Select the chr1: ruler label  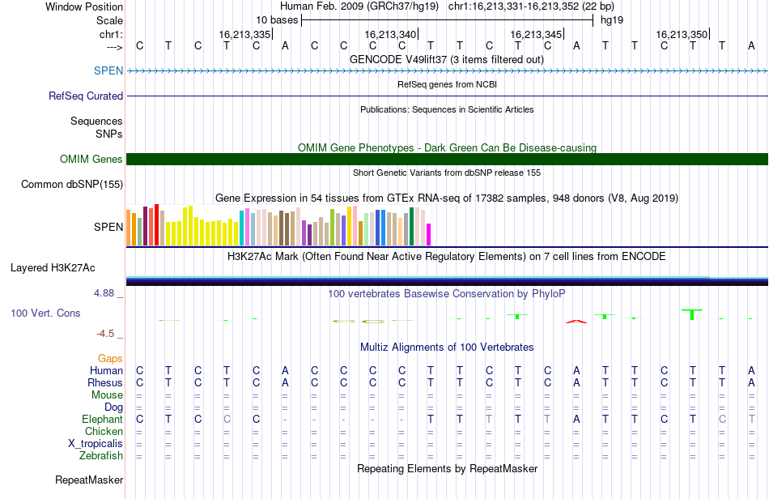[111, 34]
